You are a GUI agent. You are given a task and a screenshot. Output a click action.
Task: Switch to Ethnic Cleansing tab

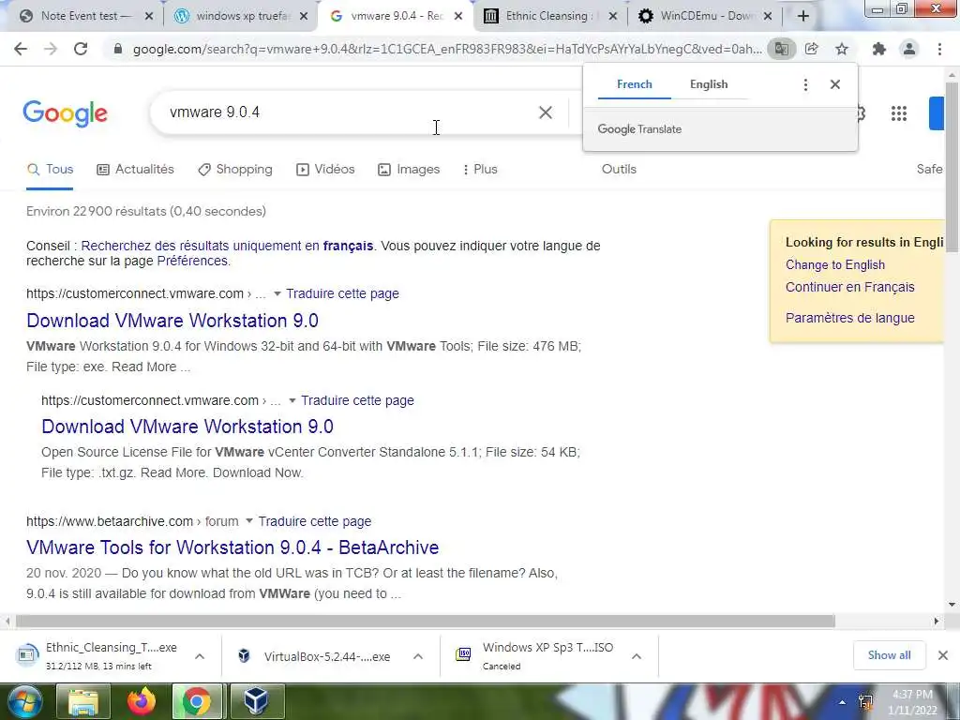(x=549, y=17)
